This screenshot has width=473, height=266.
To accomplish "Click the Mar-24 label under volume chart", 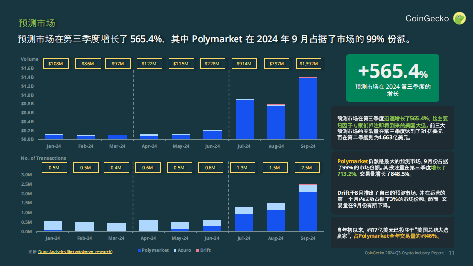I will pyautogui.click(x=117, y=146).
